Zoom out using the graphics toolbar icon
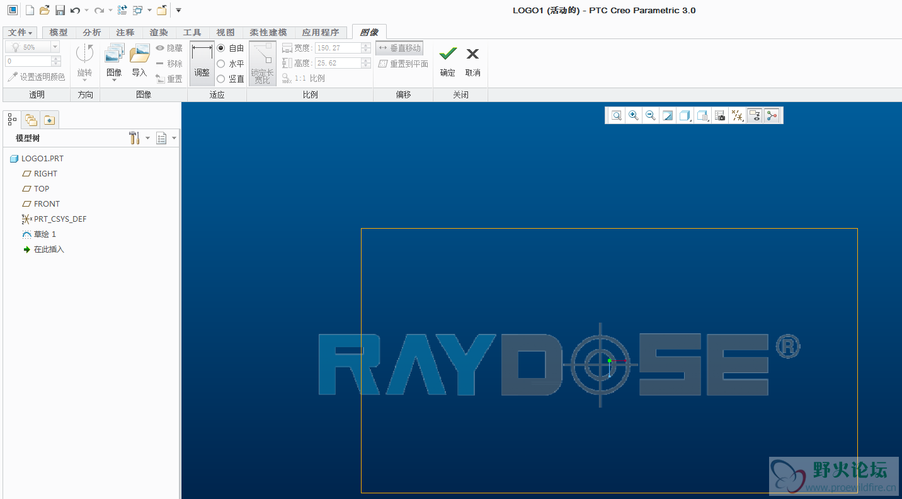This screenshot has height=499, width=902. coord(651,115)
